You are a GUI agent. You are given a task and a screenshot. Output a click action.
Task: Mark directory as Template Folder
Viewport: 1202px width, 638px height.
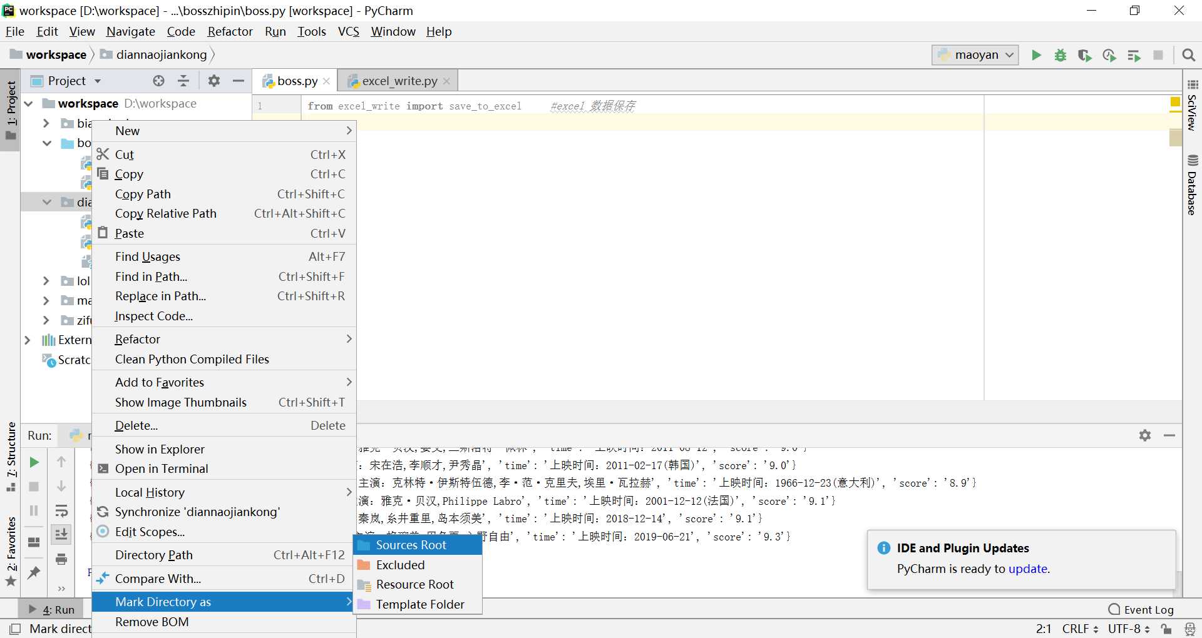(418, 604)
